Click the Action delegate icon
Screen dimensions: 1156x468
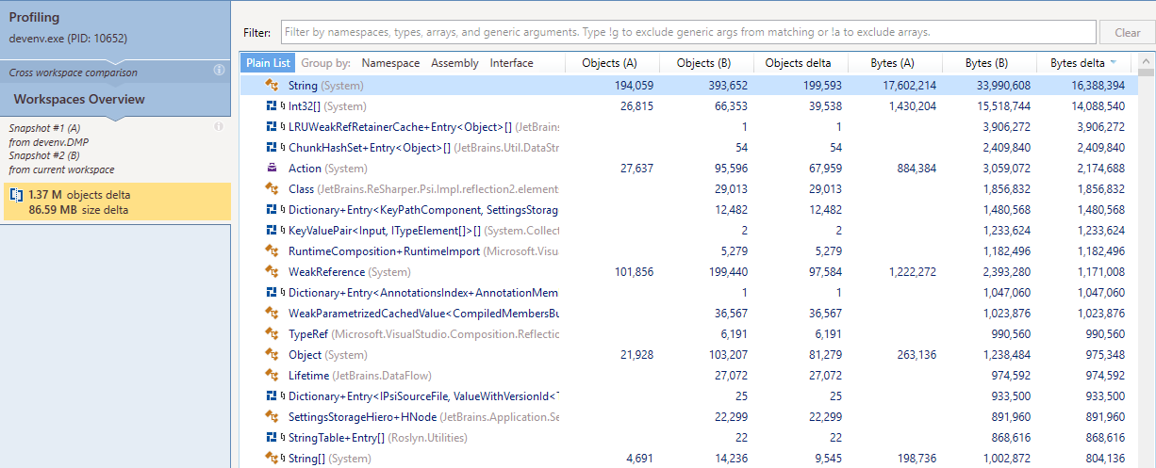pyautogui.click(x=272, y=169)
